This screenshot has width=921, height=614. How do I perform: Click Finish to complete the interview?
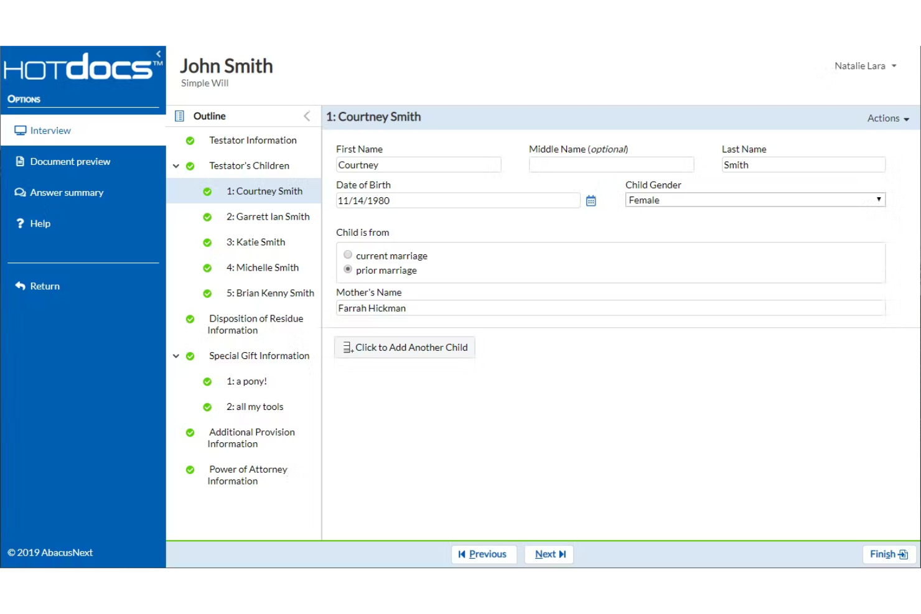click(888, 554)
